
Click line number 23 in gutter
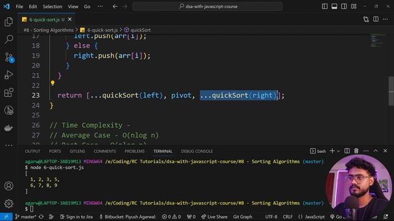click(x=36, y=95)
